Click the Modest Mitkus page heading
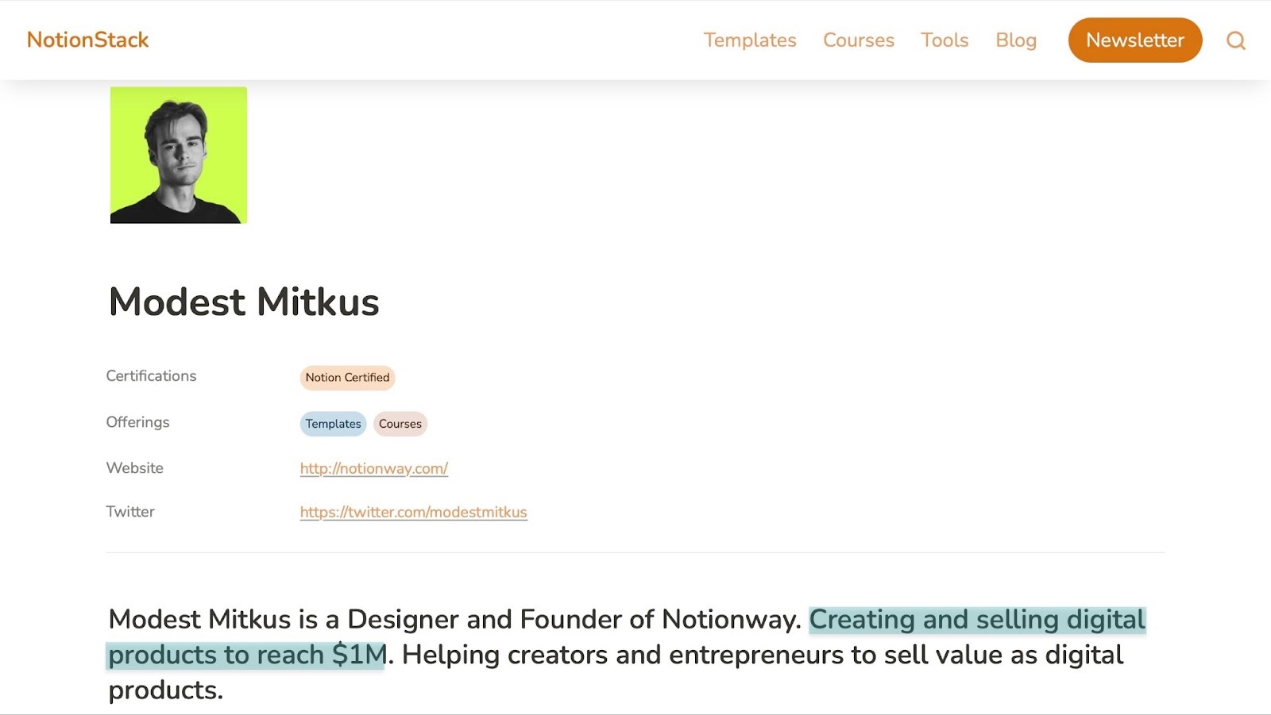Image resolution: width=1271 pixels, height=715 pixels. coord(243,302)
